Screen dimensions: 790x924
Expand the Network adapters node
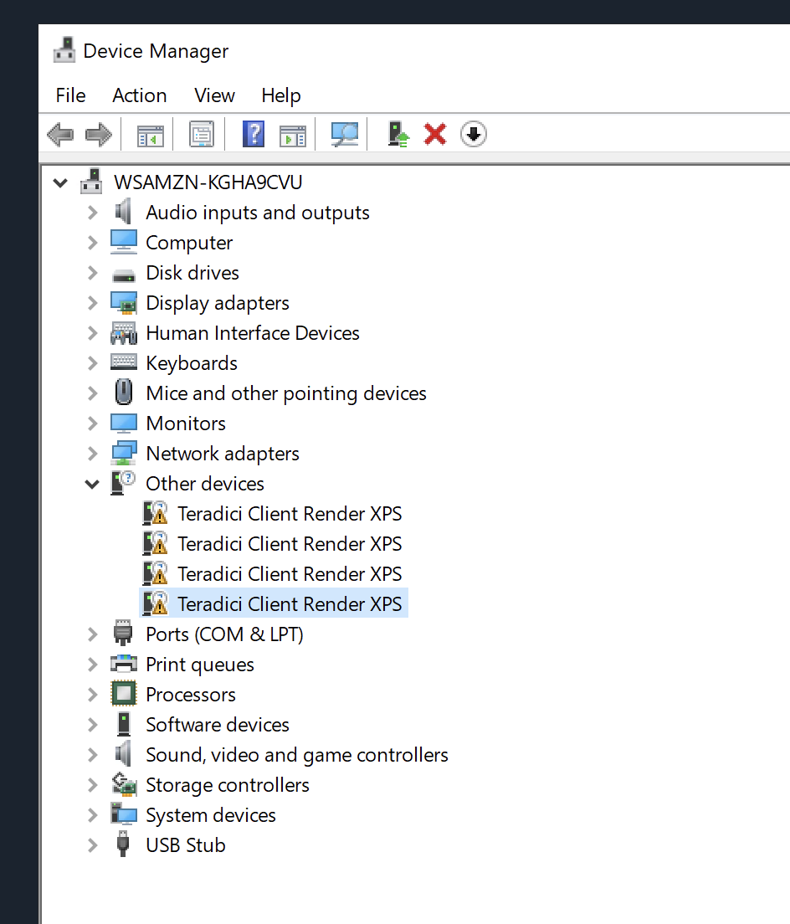tap(92, 454)
